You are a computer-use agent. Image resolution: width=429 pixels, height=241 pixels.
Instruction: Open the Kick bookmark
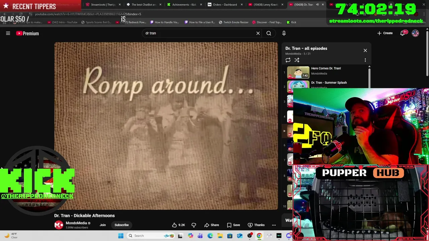click(291, 22)
